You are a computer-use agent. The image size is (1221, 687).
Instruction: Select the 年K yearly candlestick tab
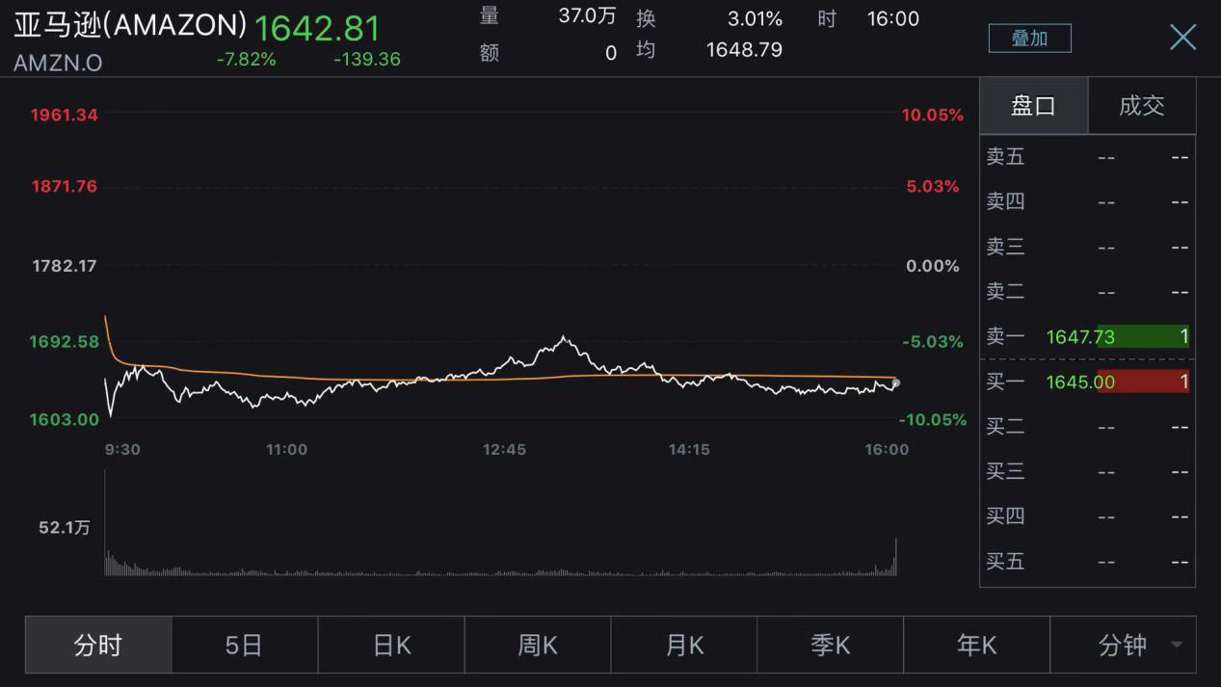(x=977, y=645)
